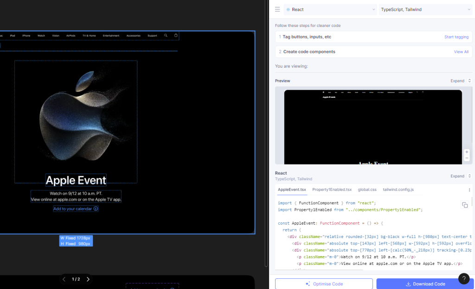
Task: Go to the next page with the right arrow
Action: pos(88,279)
